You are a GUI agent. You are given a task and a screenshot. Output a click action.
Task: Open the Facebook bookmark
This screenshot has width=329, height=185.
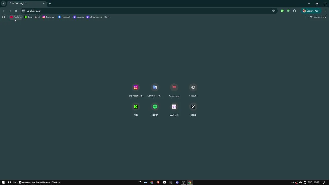point(64,17)
